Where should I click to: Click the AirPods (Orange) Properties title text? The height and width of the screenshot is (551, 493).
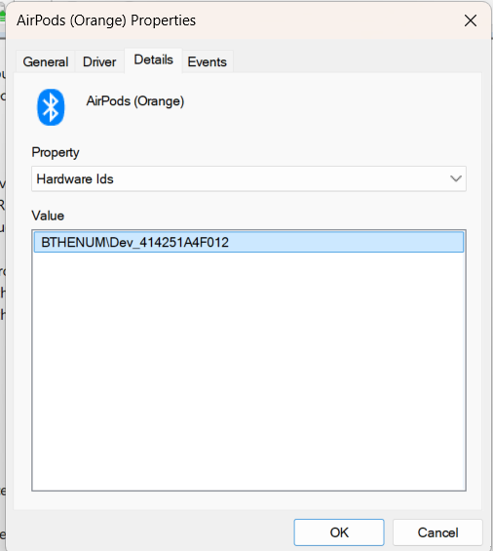[x=106, y=20]
